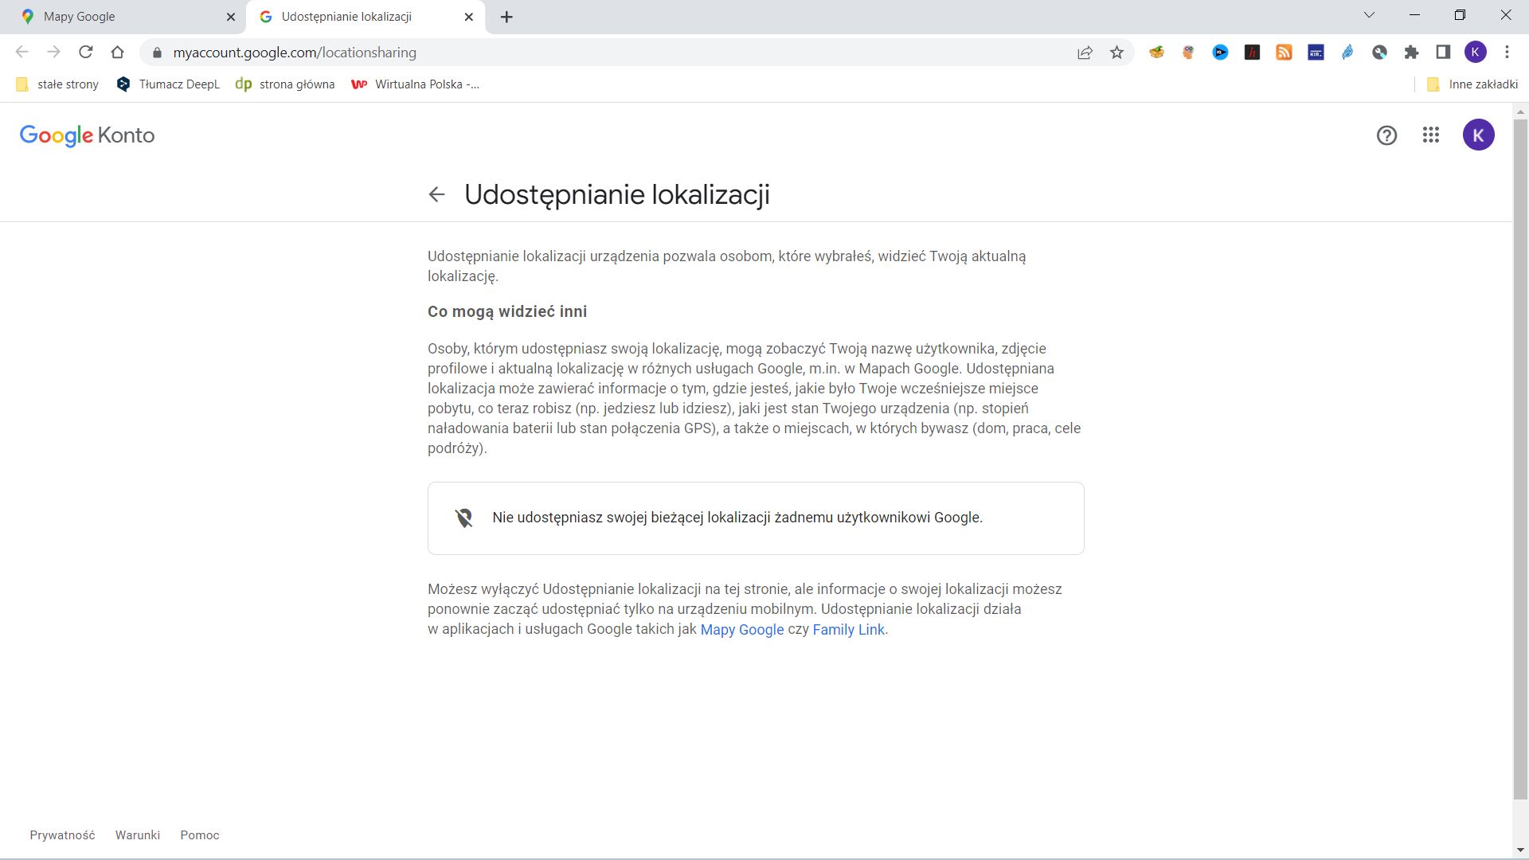1529x860 pixels.
Task: Open Help via the question mark icon
Action: tap(1387, 135)
